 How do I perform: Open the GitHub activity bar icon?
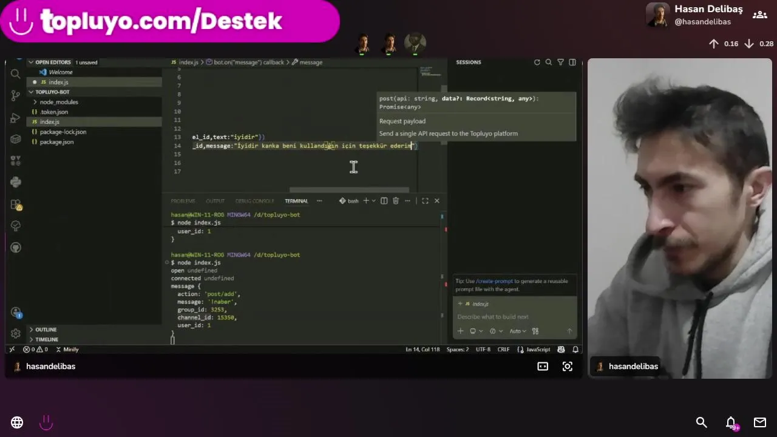point(16,248)
